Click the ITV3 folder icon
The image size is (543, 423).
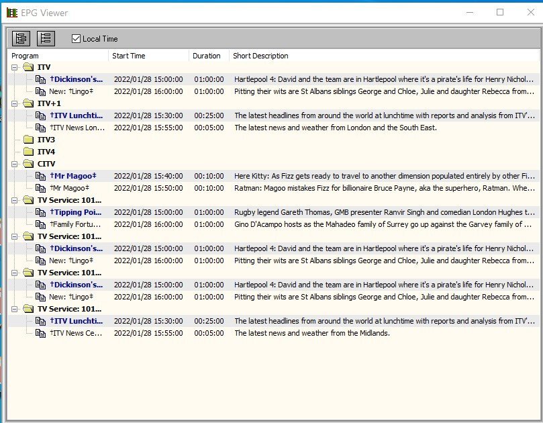(x=28, y=139)
